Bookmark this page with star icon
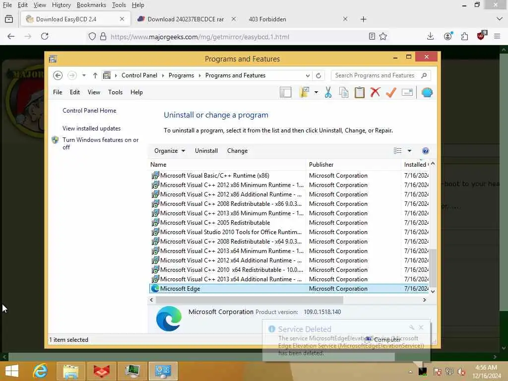This screenshot has width=508, height=381. pos(383,36)
